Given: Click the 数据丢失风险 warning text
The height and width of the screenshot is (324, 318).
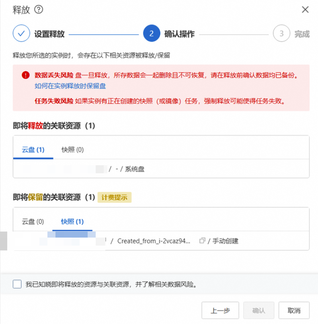Looking at the screenshot, I should 54,75.
